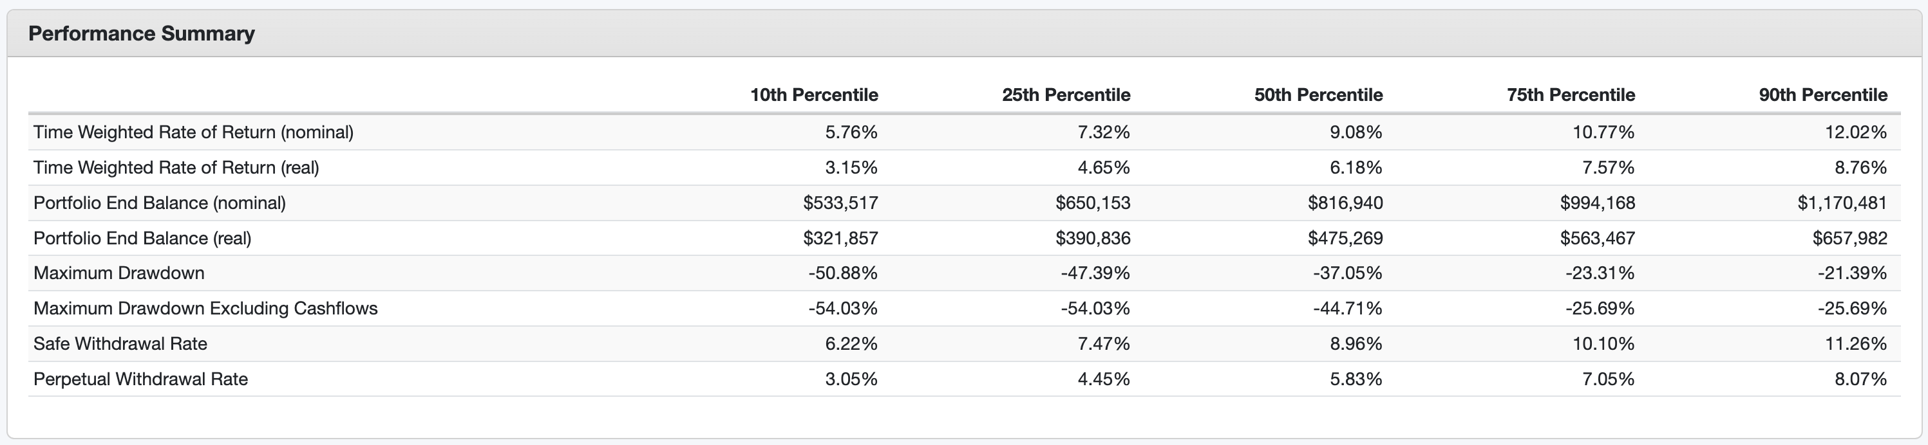Click the Time Weighted Rate of Return (nominal) label
Screen dimensions: 1928x445
(193, 132)
